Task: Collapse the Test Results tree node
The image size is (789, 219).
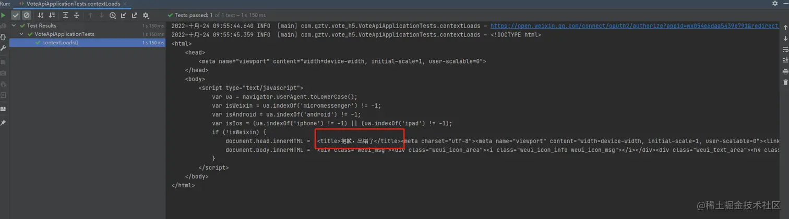Action: (x=14, y=25)
